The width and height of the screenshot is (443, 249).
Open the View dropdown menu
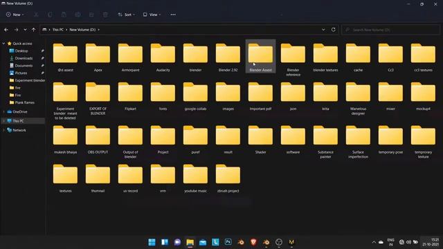[152, 15]
